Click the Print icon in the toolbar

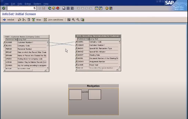64,8
